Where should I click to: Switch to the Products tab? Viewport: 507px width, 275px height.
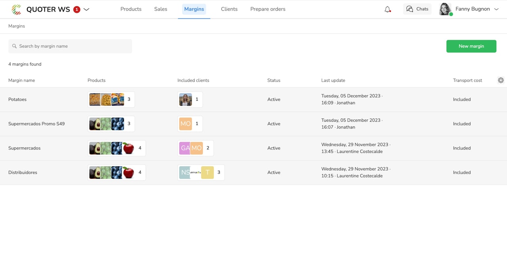(131, 9)
